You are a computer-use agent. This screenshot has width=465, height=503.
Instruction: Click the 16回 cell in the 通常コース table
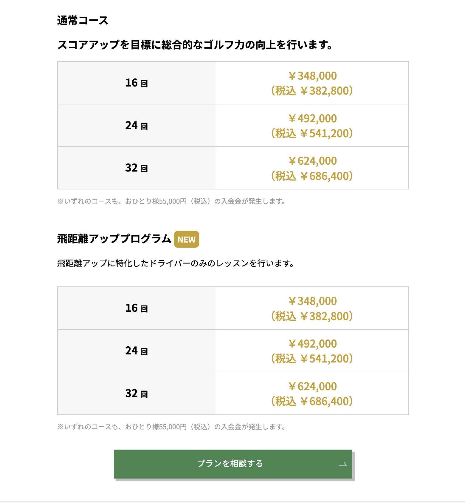(x=137, y=83)
